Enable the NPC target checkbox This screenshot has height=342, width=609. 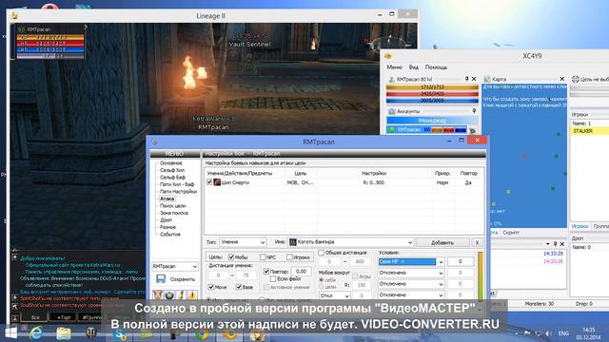(263, 256)
